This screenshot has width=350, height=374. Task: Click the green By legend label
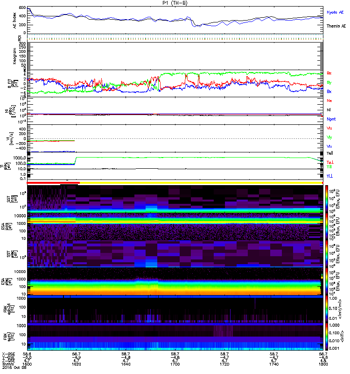click(329, 83)
